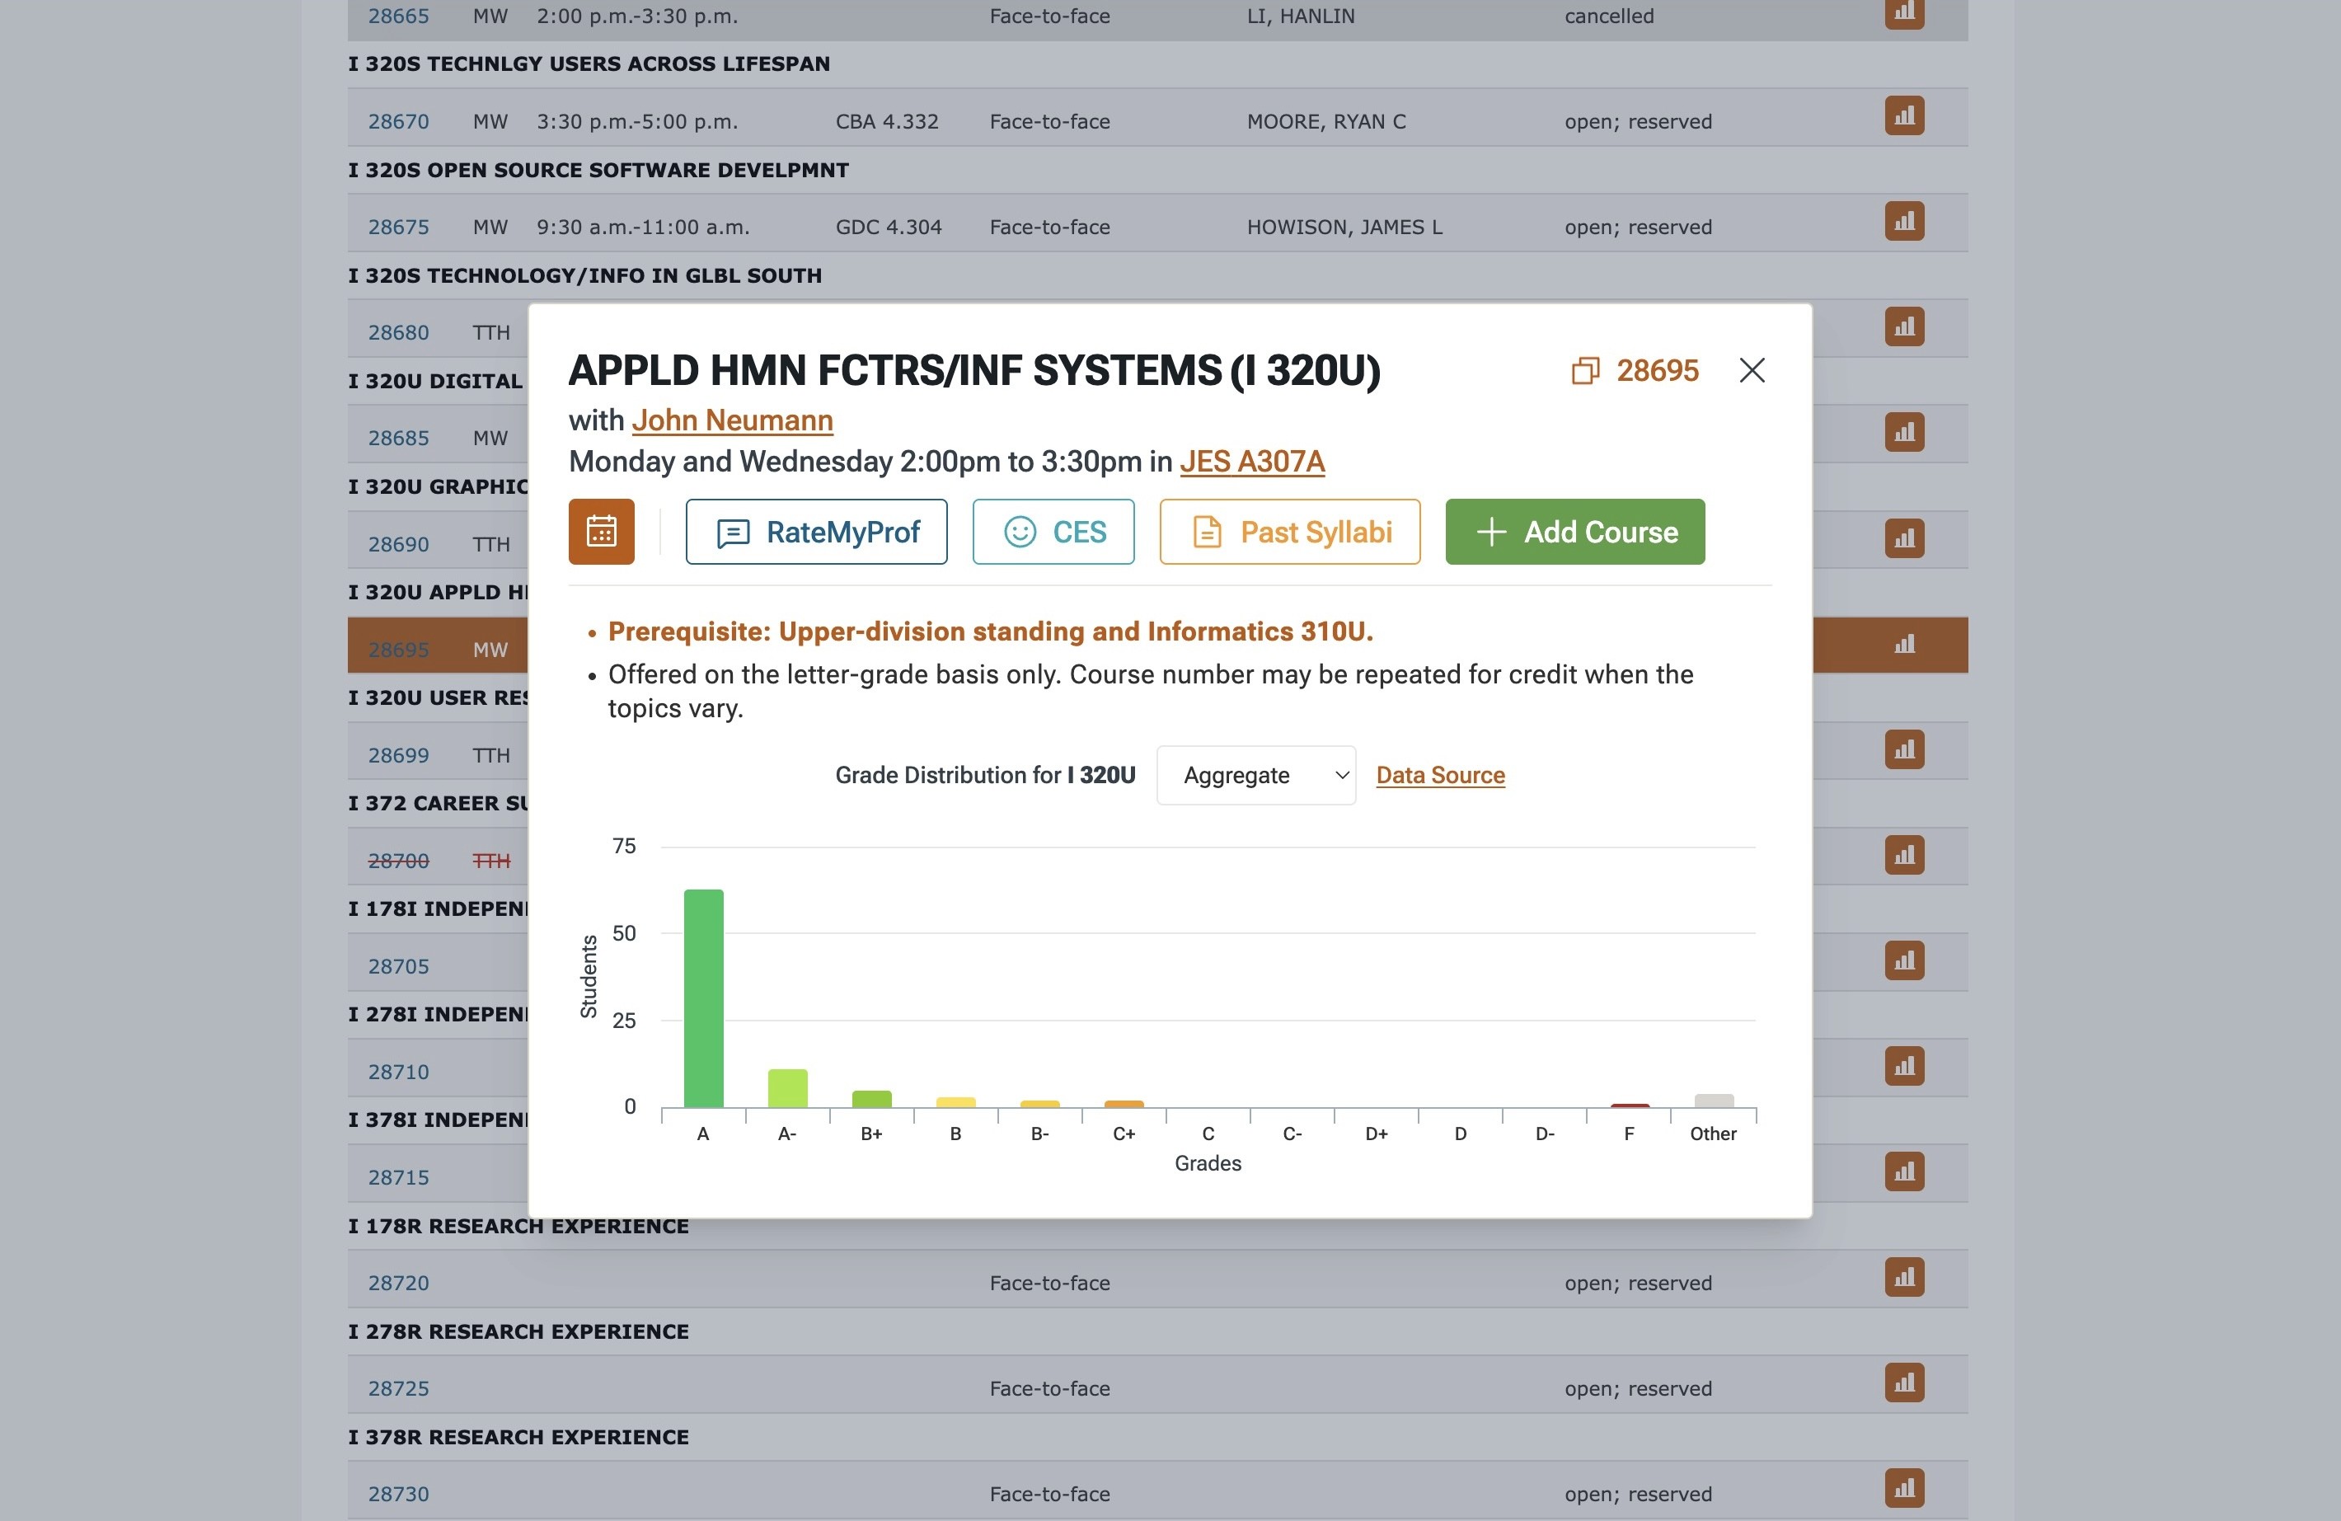Open the JES A307A location link
This screenshot has height=1521, width=2341.
tap(1251, 462)
